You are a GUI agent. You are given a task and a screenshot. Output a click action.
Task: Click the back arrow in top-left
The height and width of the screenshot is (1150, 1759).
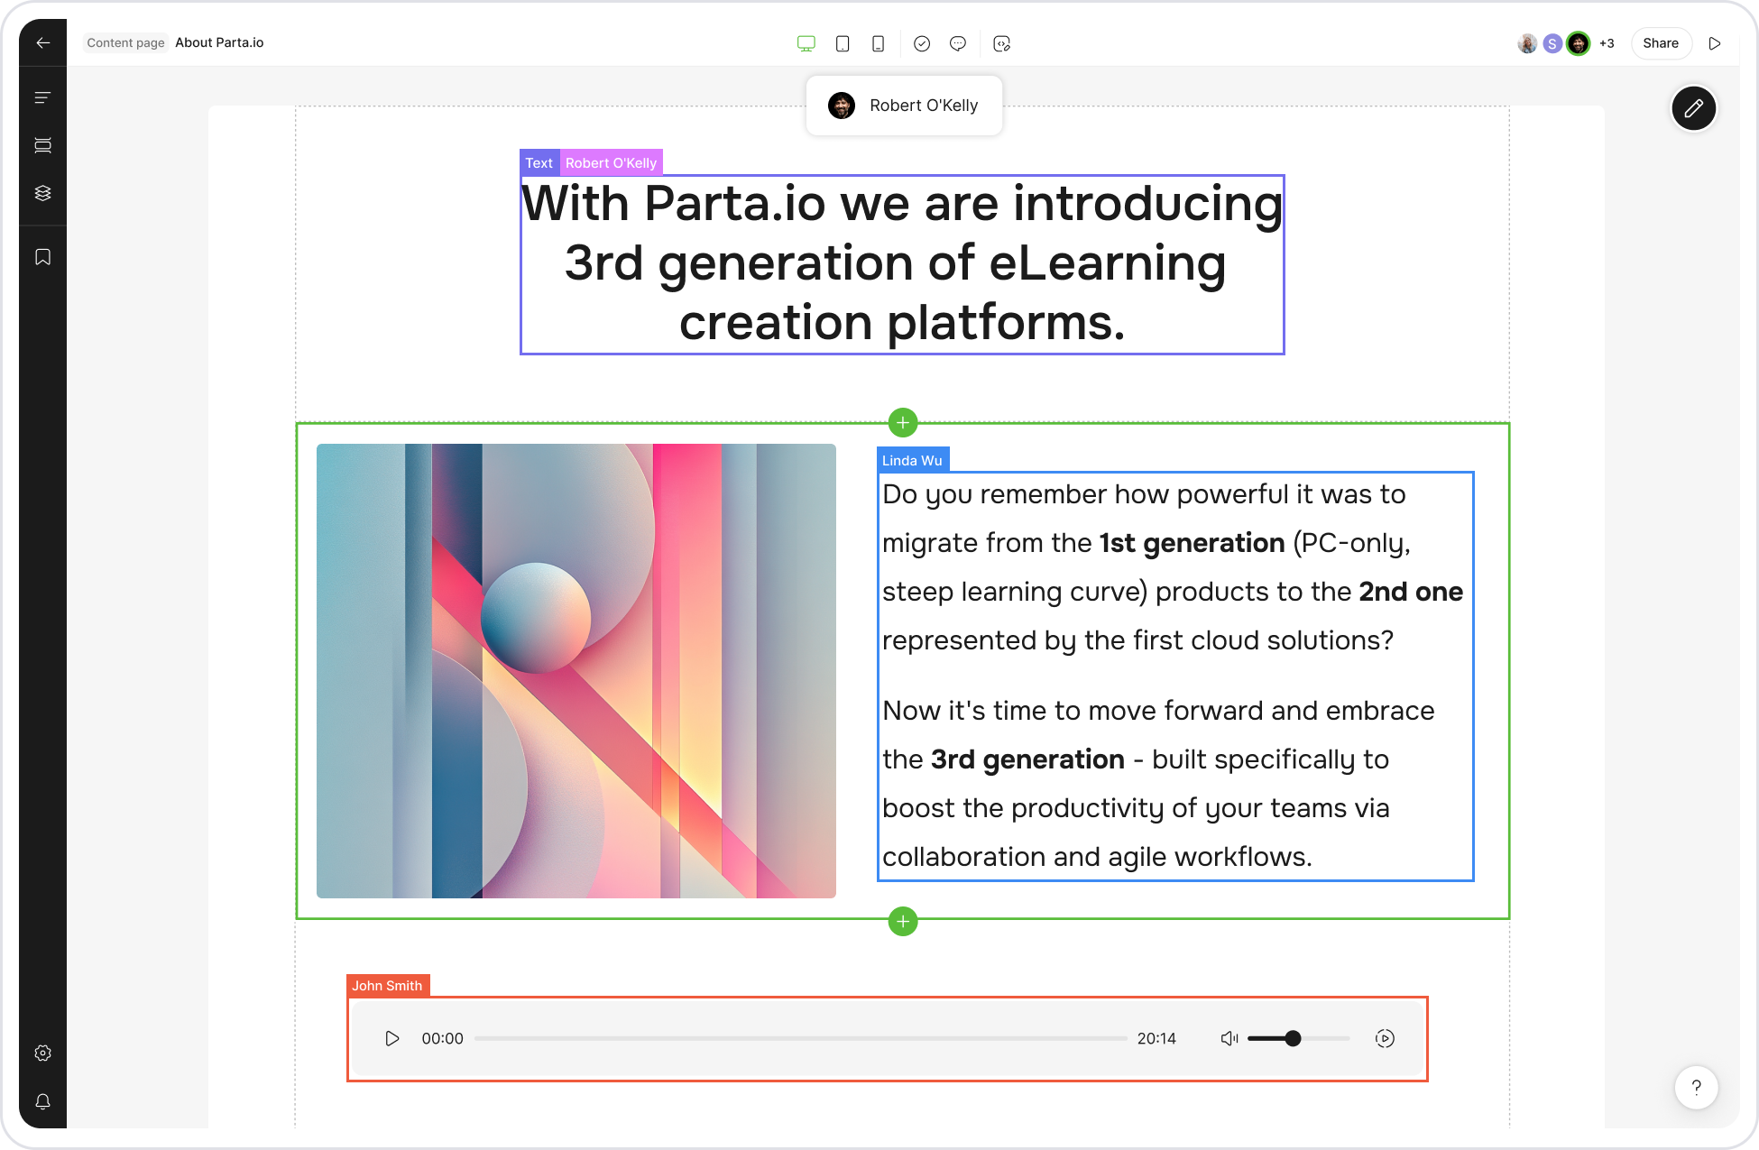coord(42,42)
